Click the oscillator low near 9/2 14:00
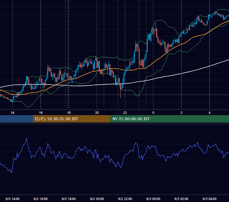229x202 pixels. (11, 173)
